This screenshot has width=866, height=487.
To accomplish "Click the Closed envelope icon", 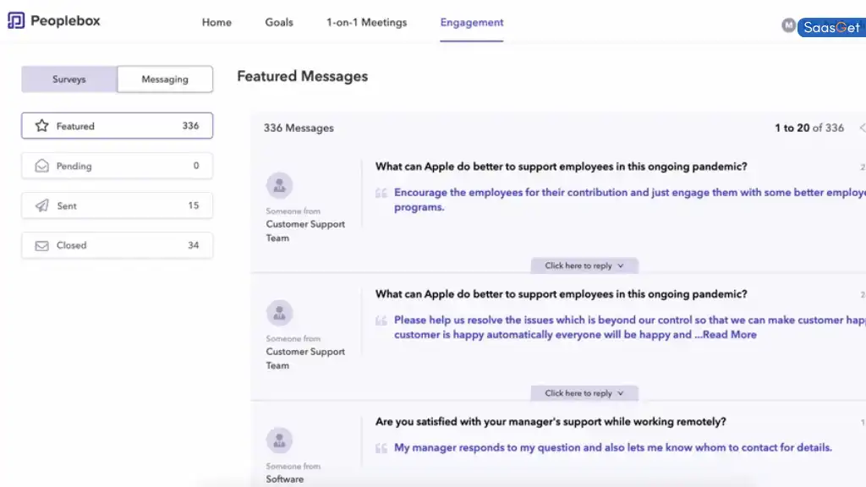I will coord(41,245).
